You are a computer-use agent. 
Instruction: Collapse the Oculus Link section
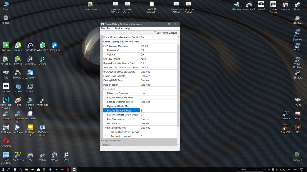tap(101, 89)
